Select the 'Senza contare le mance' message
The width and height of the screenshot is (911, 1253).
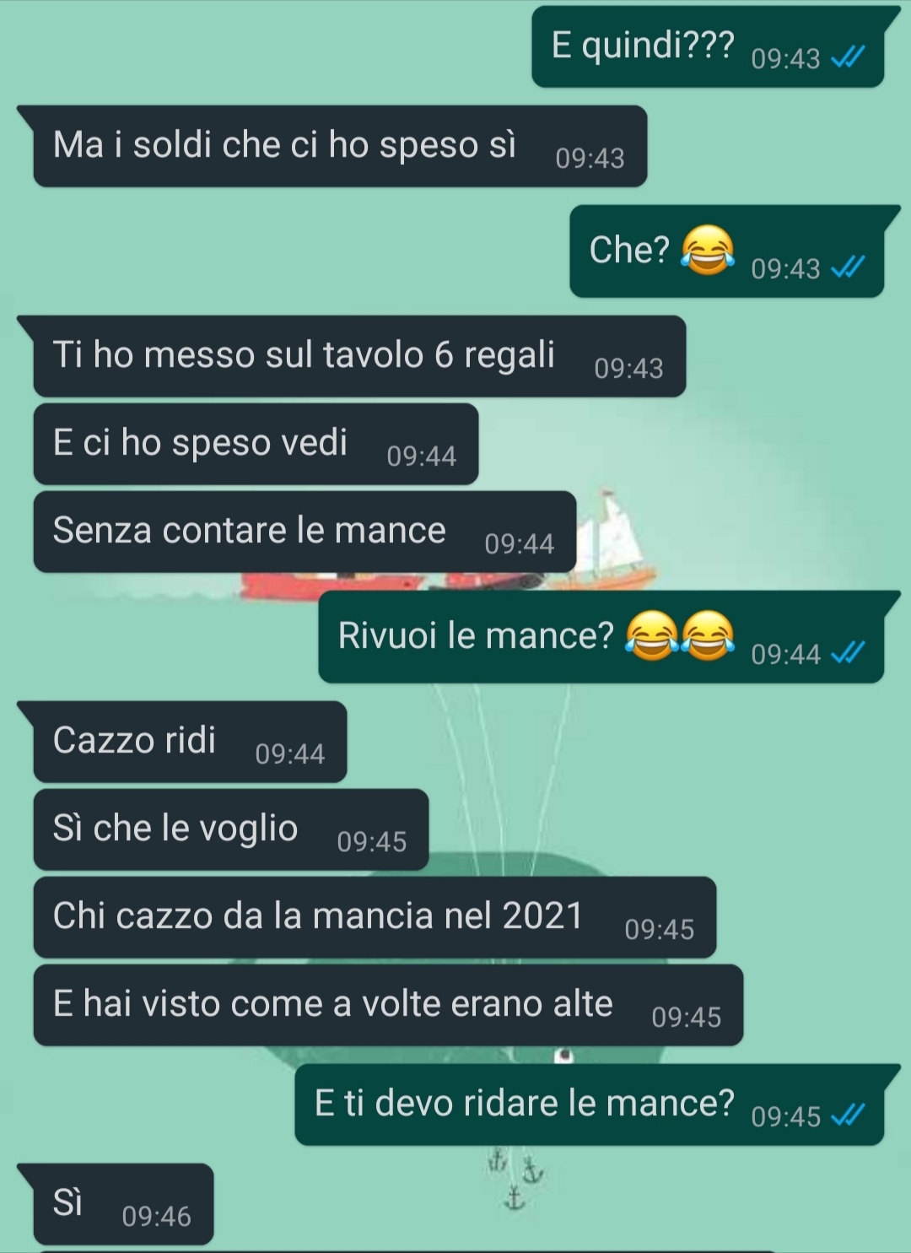click(305, 532)
